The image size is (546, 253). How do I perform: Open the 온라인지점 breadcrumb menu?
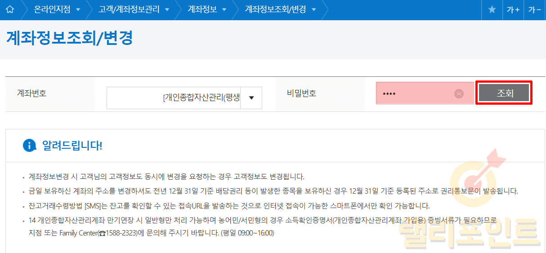(x=52, y=9)
